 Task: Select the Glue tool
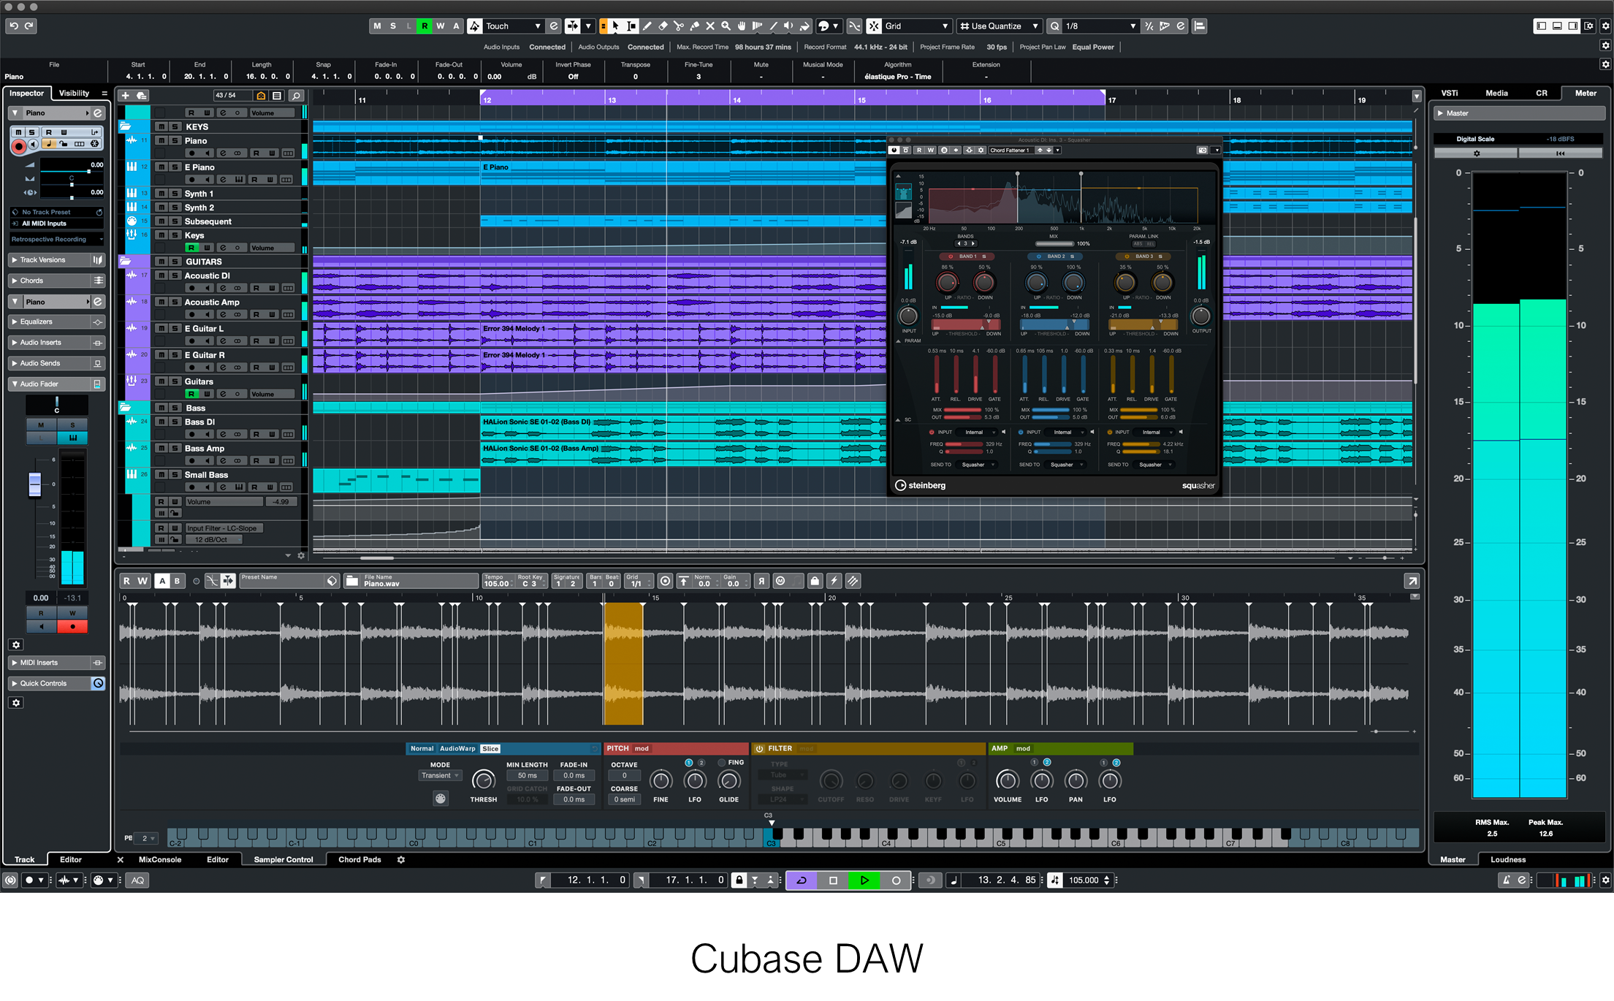694,26
